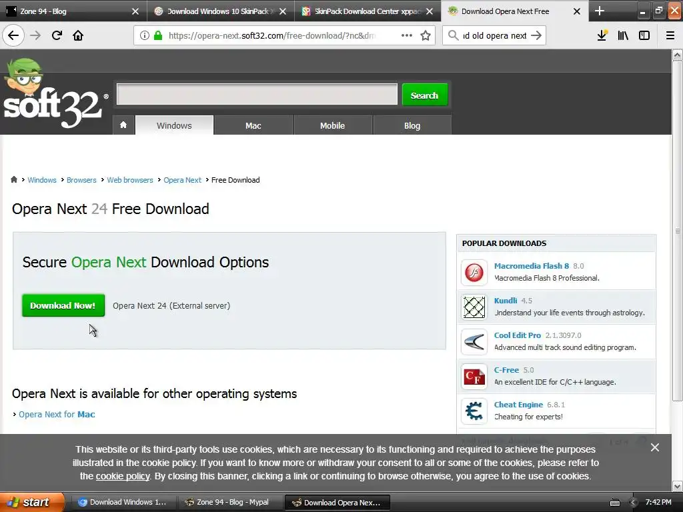The width and height of the screenshot is (683, 512).
Task: Open the Opera Next breadcrumb link
Action: 183,180
